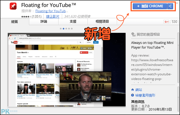Open the 檢舉濫用情形 link

pyautogui.click(x=145, y=95)
